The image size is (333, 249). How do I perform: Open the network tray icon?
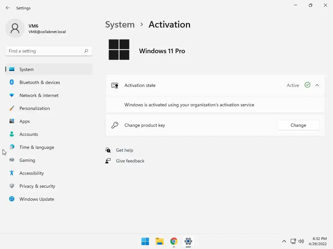pos(293,241)
